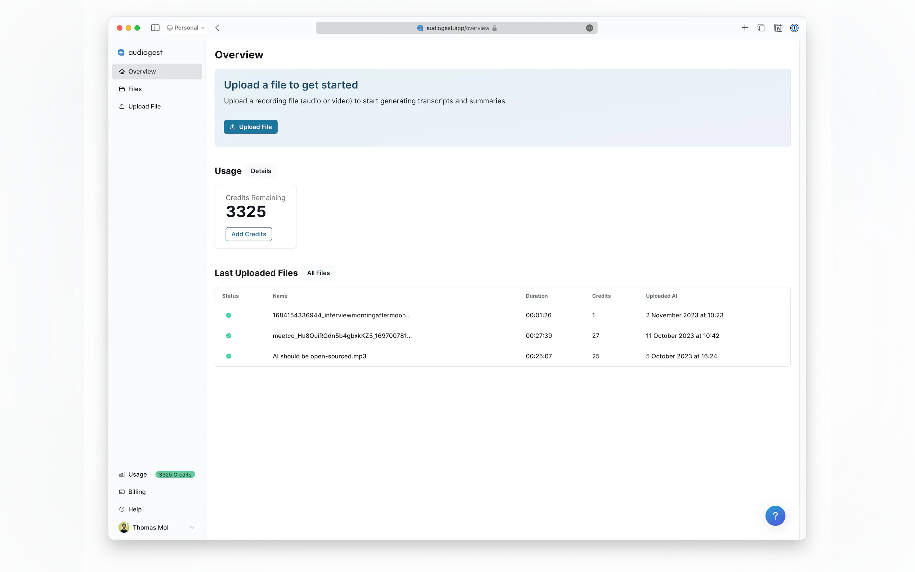The height and width of the screenshot is (572, 915).
Task: Open the Personal profile dropdown
Action: point(186,28)
